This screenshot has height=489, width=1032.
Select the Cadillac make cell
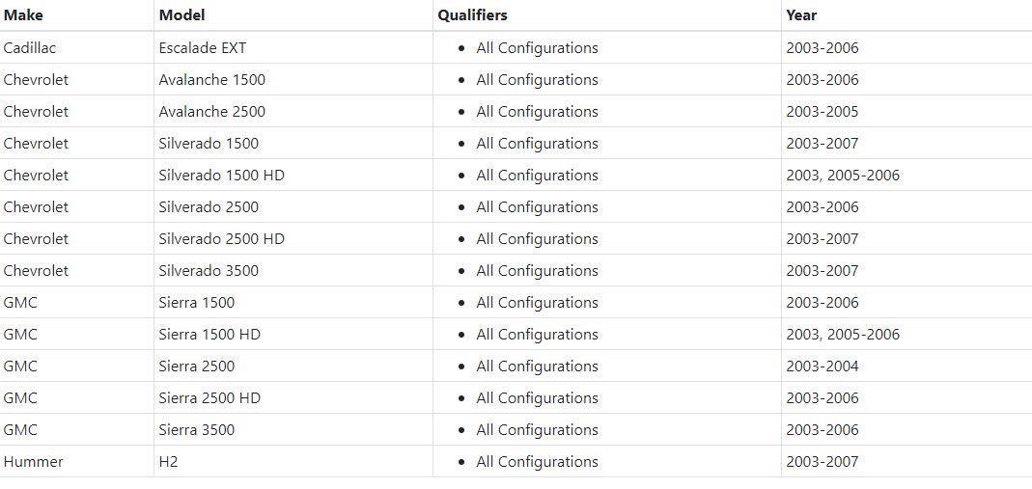(x=30, y=48)
